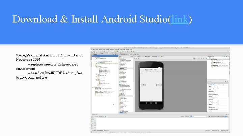Screen dimensions: 243x136
Task: Open the Build menu in Android Studio
Action: 116,49
